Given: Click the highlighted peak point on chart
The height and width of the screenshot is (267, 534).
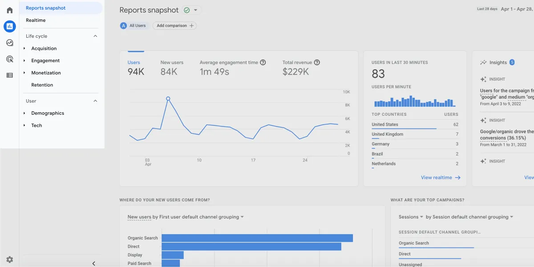Looking at the screenshot, I should point(168,99).
